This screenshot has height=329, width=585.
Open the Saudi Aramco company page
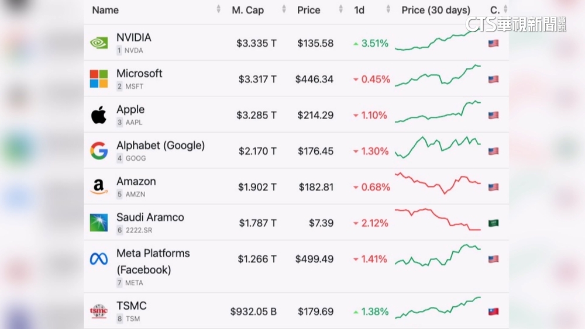pos(150,217)
